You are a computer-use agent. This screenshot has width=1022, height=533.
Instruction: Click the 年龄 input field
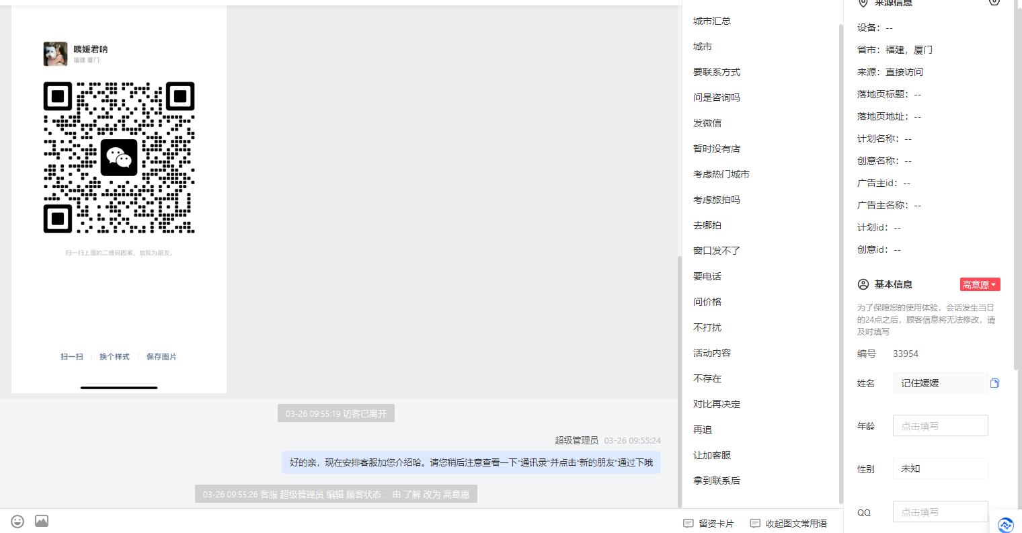[x=941, y=425]
